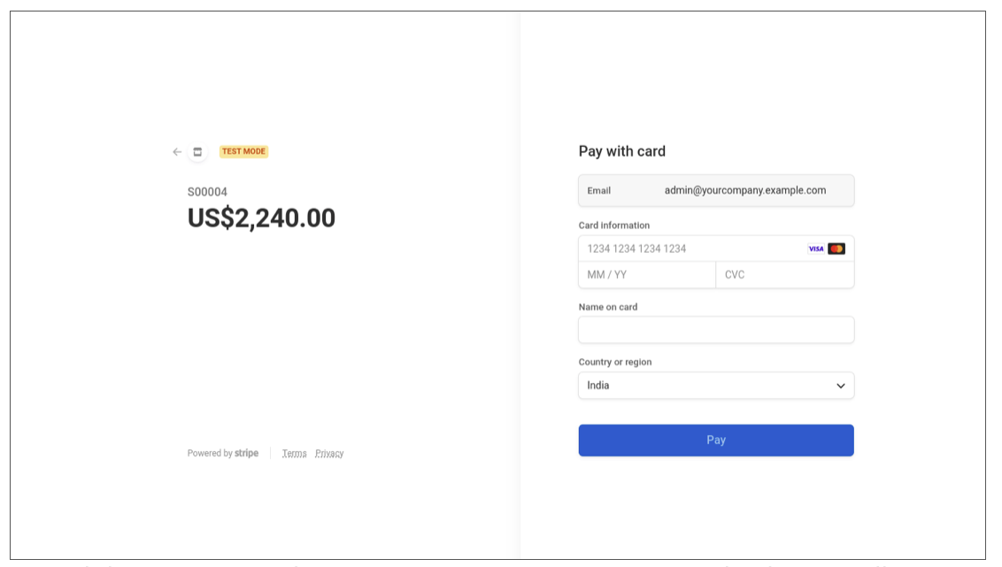Click the US$2,240.00 amount text

(x=261, y=218)
